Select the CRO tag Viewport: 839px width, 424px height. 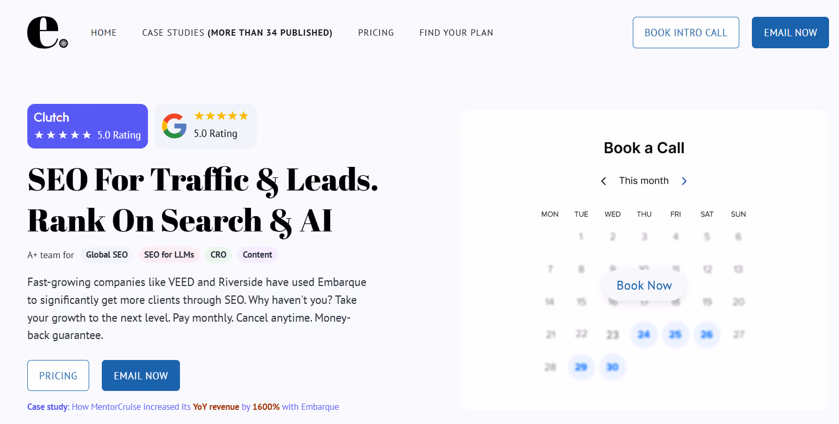pyautogui.click(x=218, y=255)
